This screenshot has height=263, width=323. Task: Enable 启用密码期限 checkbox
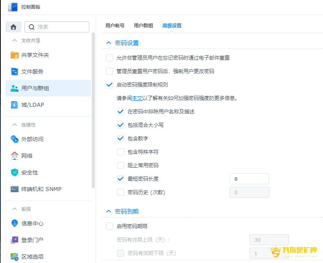coord(110,226)
